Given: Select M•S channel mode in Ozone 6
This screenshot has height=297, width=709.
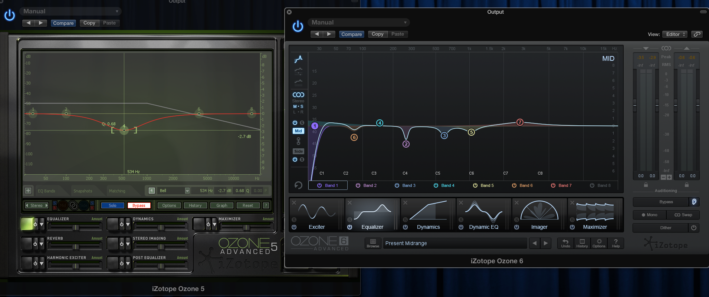Looking at the screenshot, I should click(298, 106).
